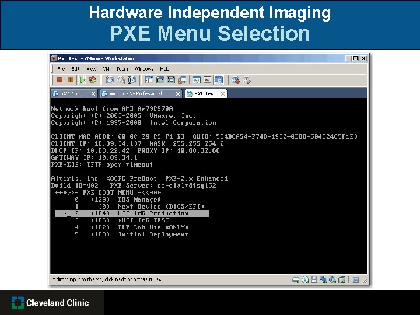Minimize the VMware Workstation window
This screenshot has height=315, width=420.
[348, 58]
